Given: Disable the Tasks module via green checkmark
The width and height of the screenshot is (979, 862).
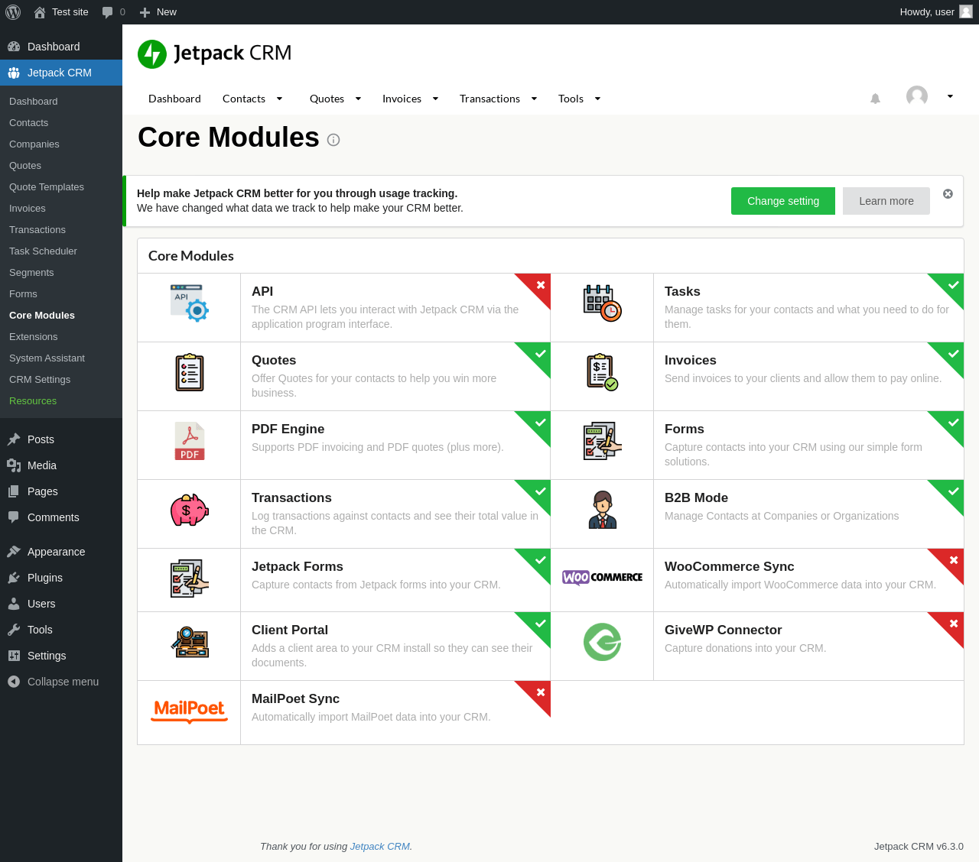Looking at the screenshot, I should pos(951,286).
